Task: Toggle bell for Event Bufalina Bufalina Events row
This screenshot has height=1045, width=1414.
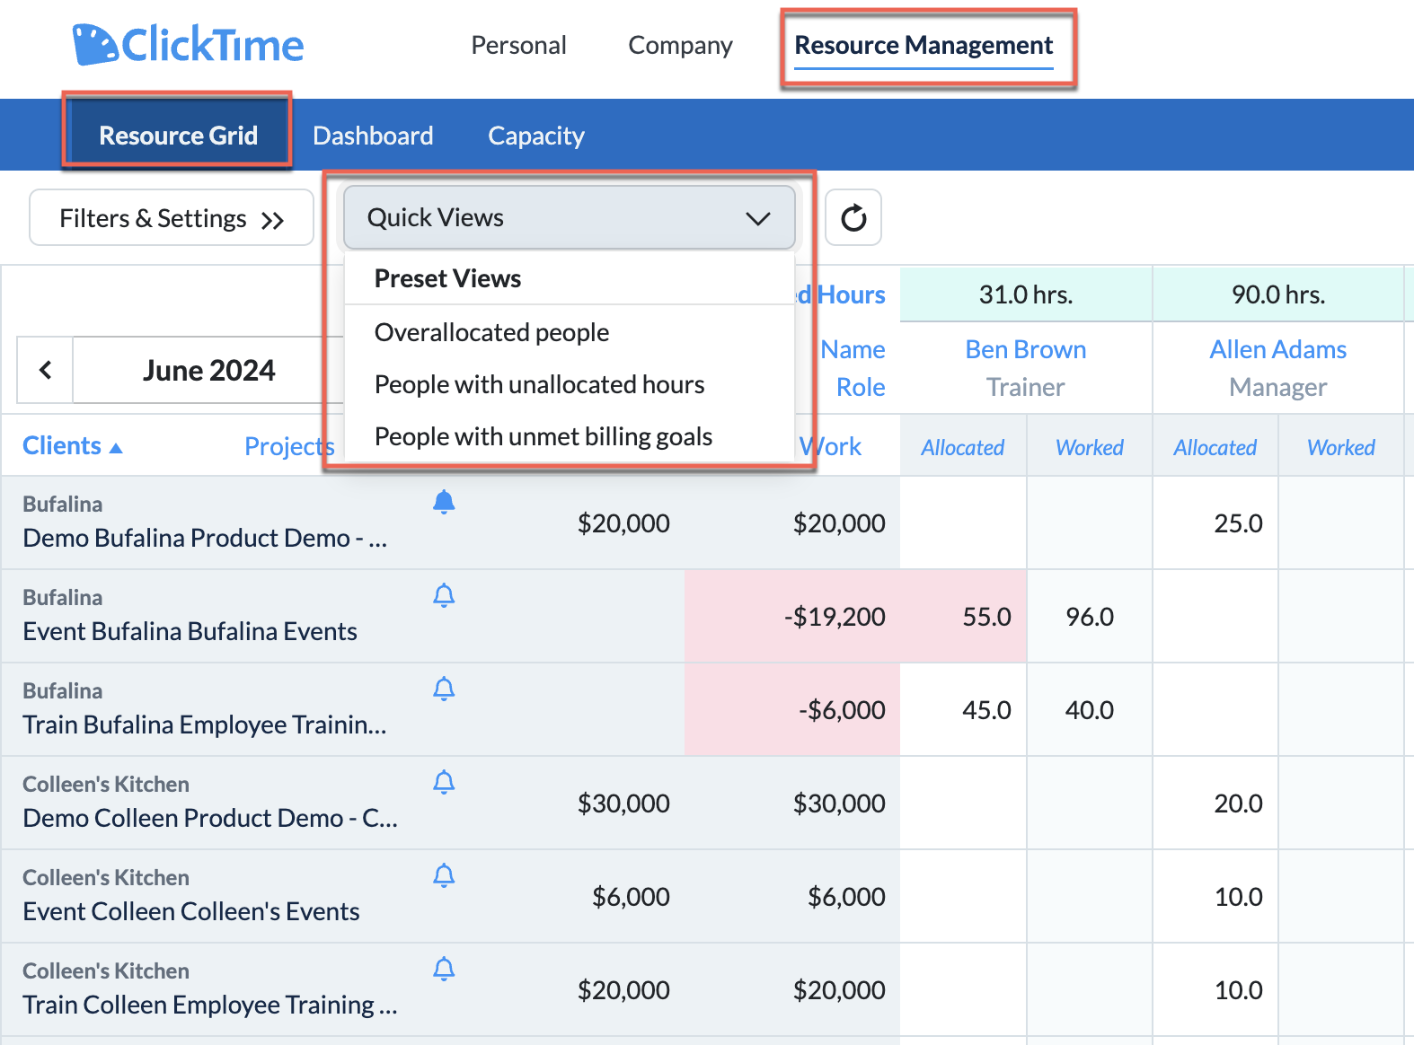Action: 444,595
